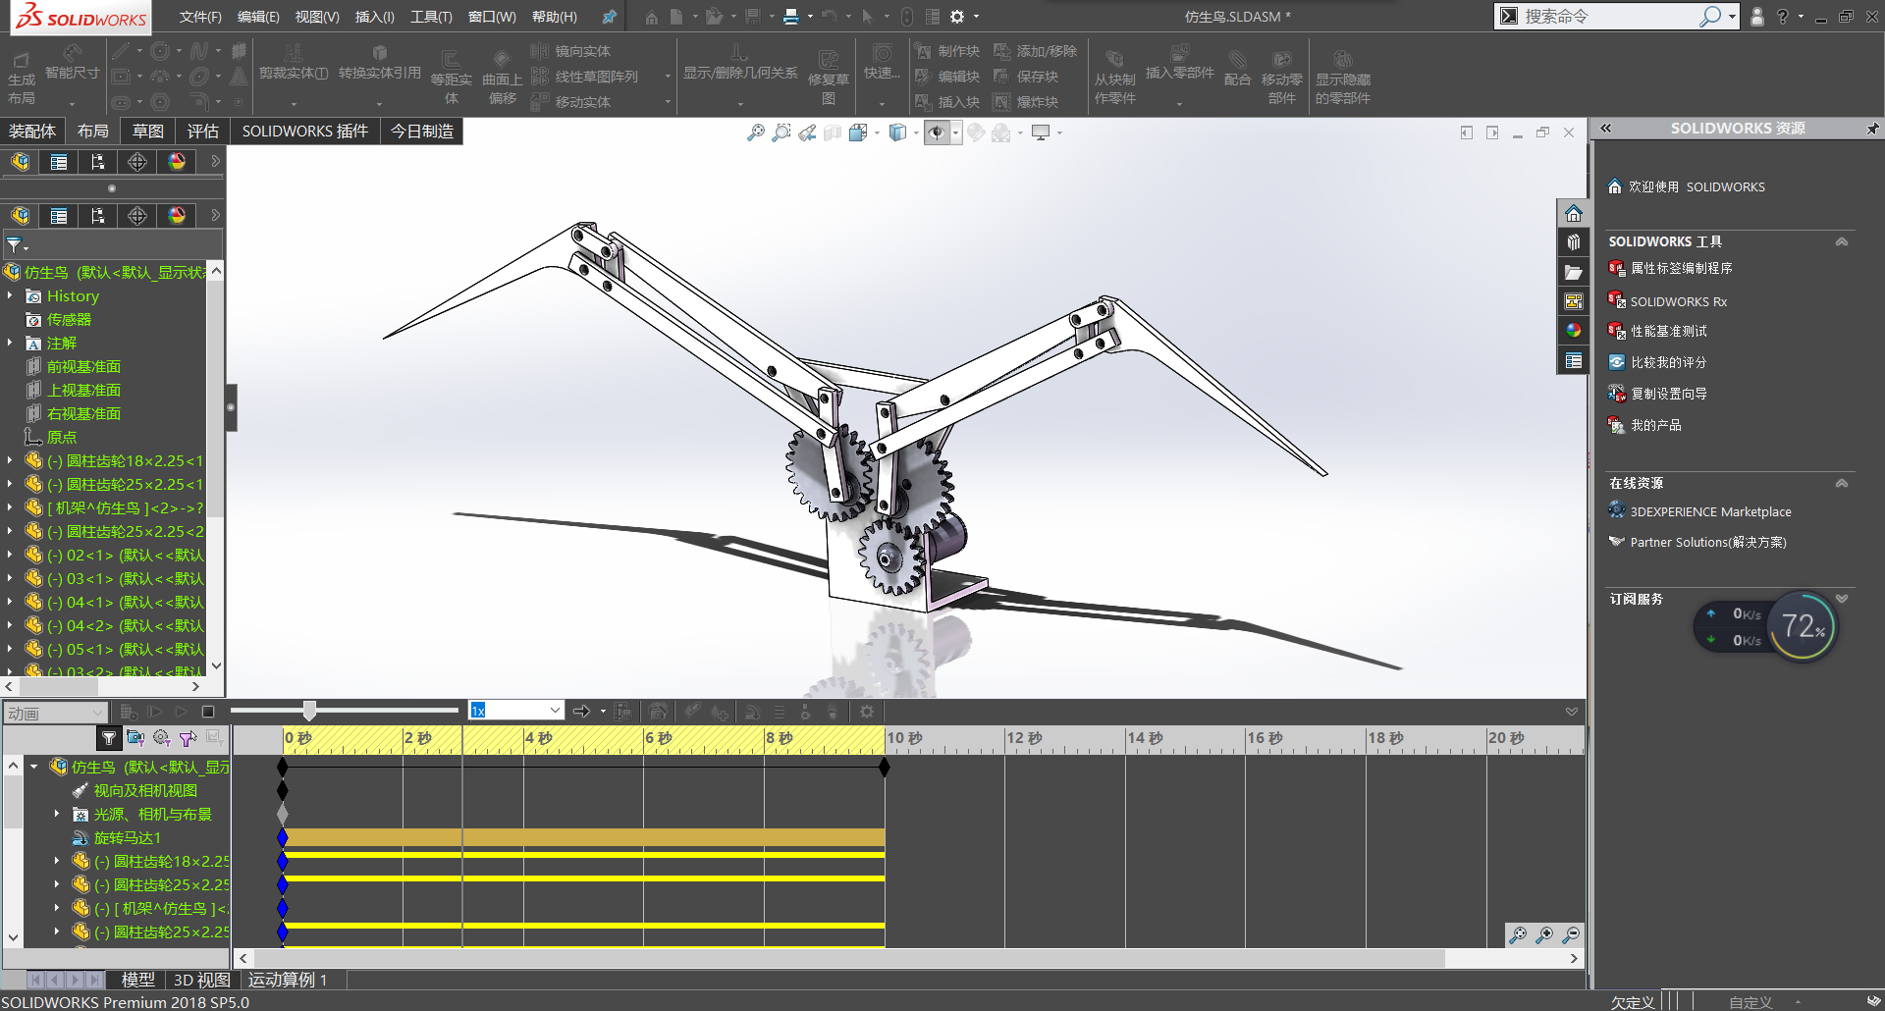Open Motion Study Properties gear icon
Viewport: 1885px width, 1011px height.
[866, 712]
